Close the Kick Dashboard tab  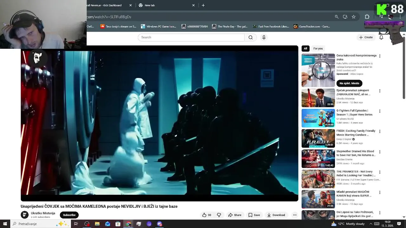(x=130, y=5)
